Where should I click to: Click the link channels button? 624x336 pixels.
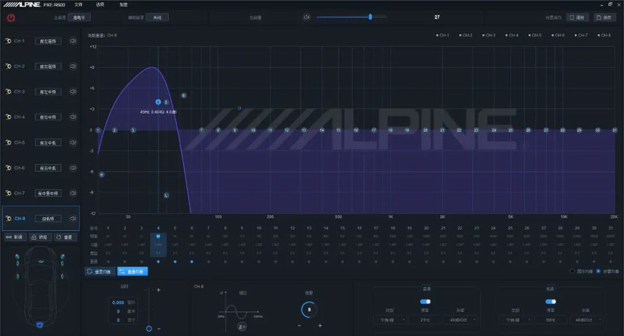point(15,237)
